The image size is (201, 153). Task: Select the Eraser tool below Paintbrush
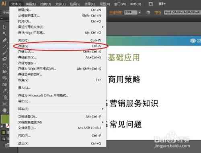[4, 59]
